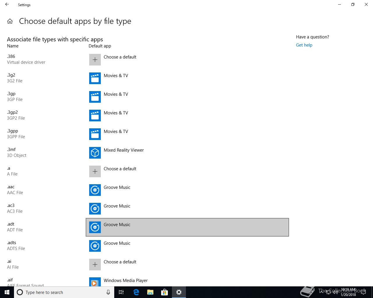Click the AI File description
373x298 pixels.
tap(13, 267)
